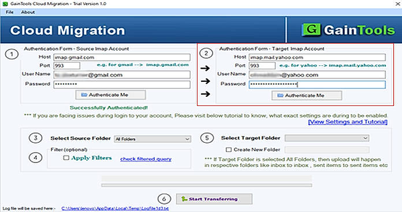The width and height of the screenshot is (402, 212).
Task: Click the target Host field imap.mail.yahoo.com
Action: click(317, 57)
